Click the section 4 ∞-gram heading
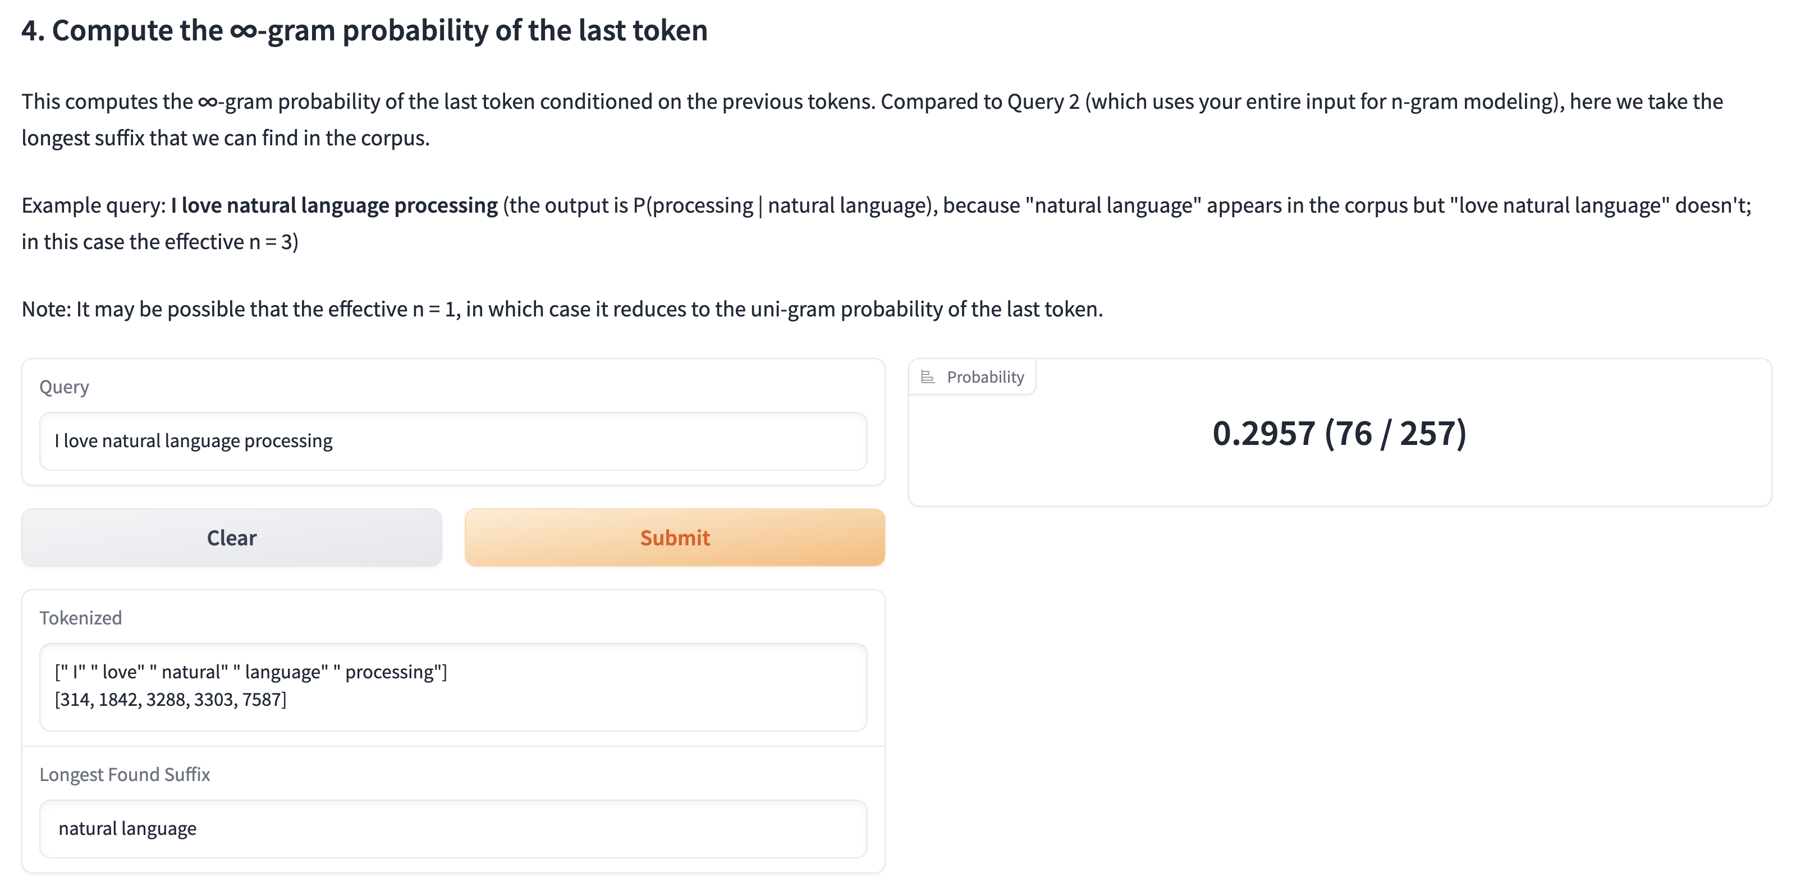The image size is (1796, 891). (364, 31)
